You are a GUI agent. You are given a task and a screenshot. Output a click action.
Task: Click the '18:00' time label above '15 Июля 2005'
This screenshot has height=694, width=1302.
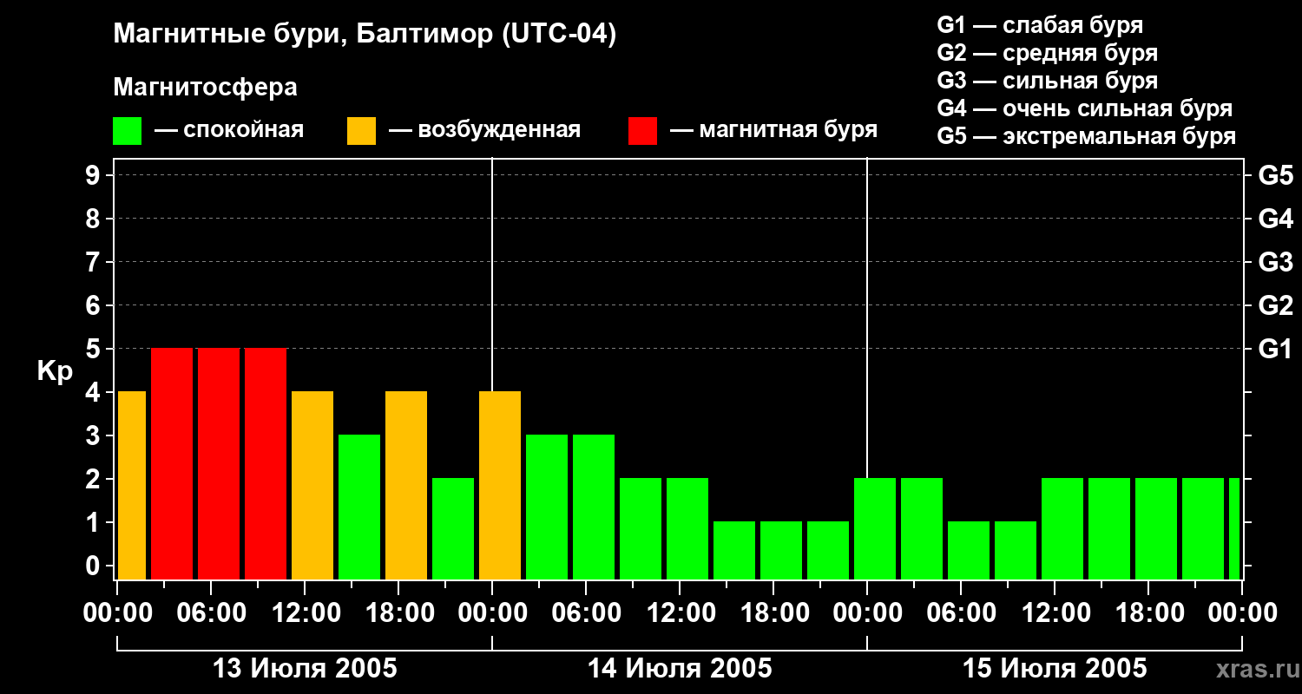click(x=1148, y=613)
